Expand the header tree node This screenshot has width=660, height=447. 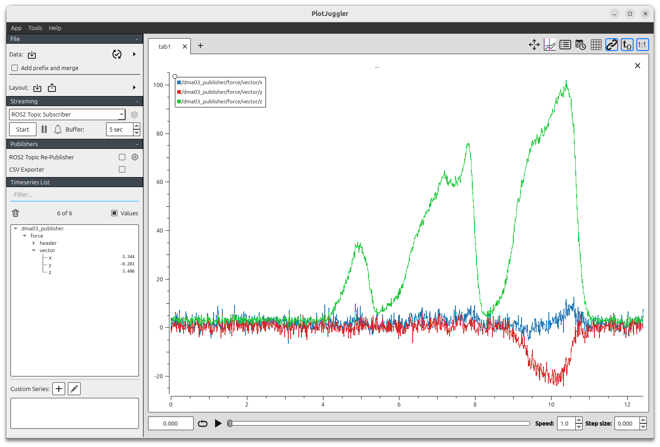[34, 243]
